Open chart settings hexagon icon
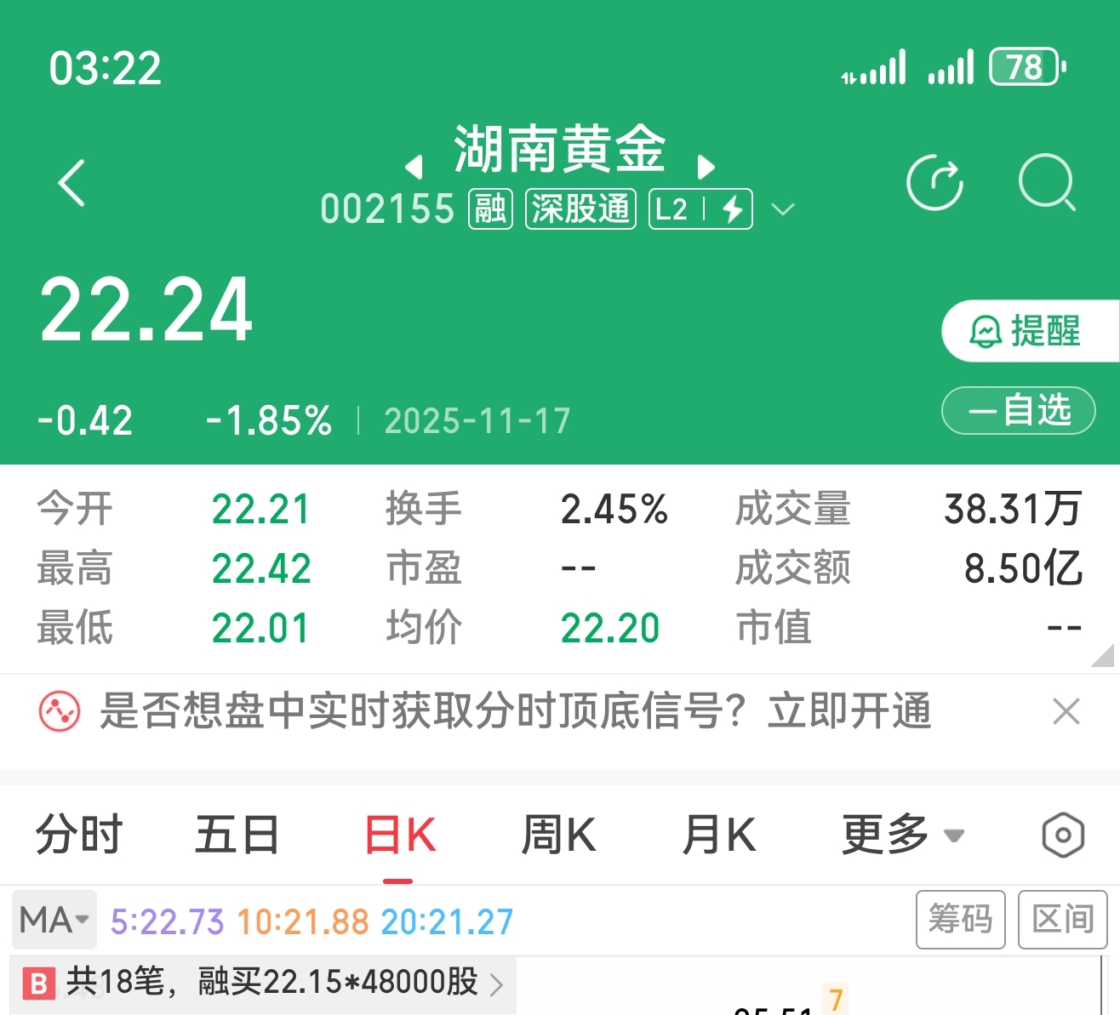 point(1063,835)
